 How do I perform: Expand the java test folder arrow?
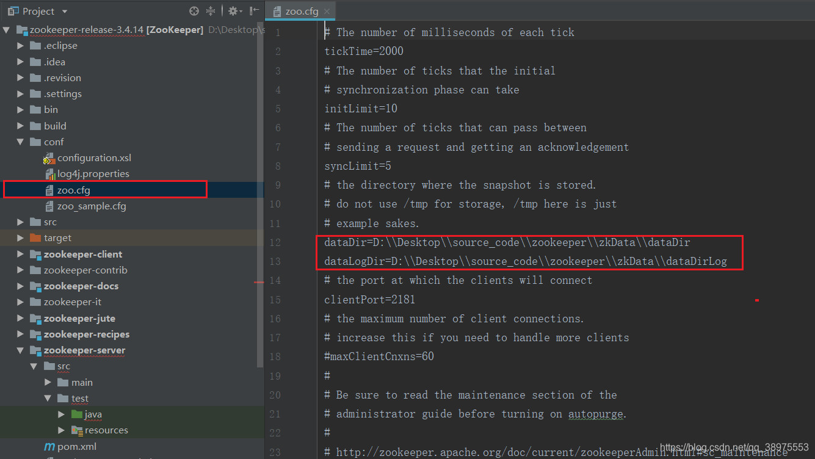[x=62, y=414]
